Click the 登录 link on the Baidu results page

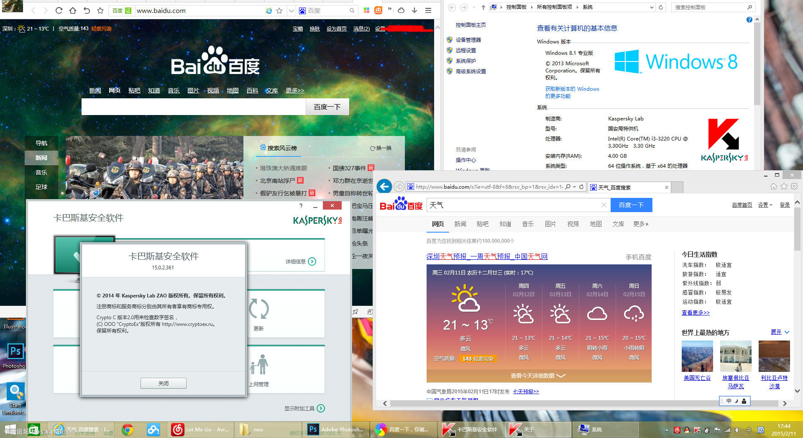(x=785, y=205)
